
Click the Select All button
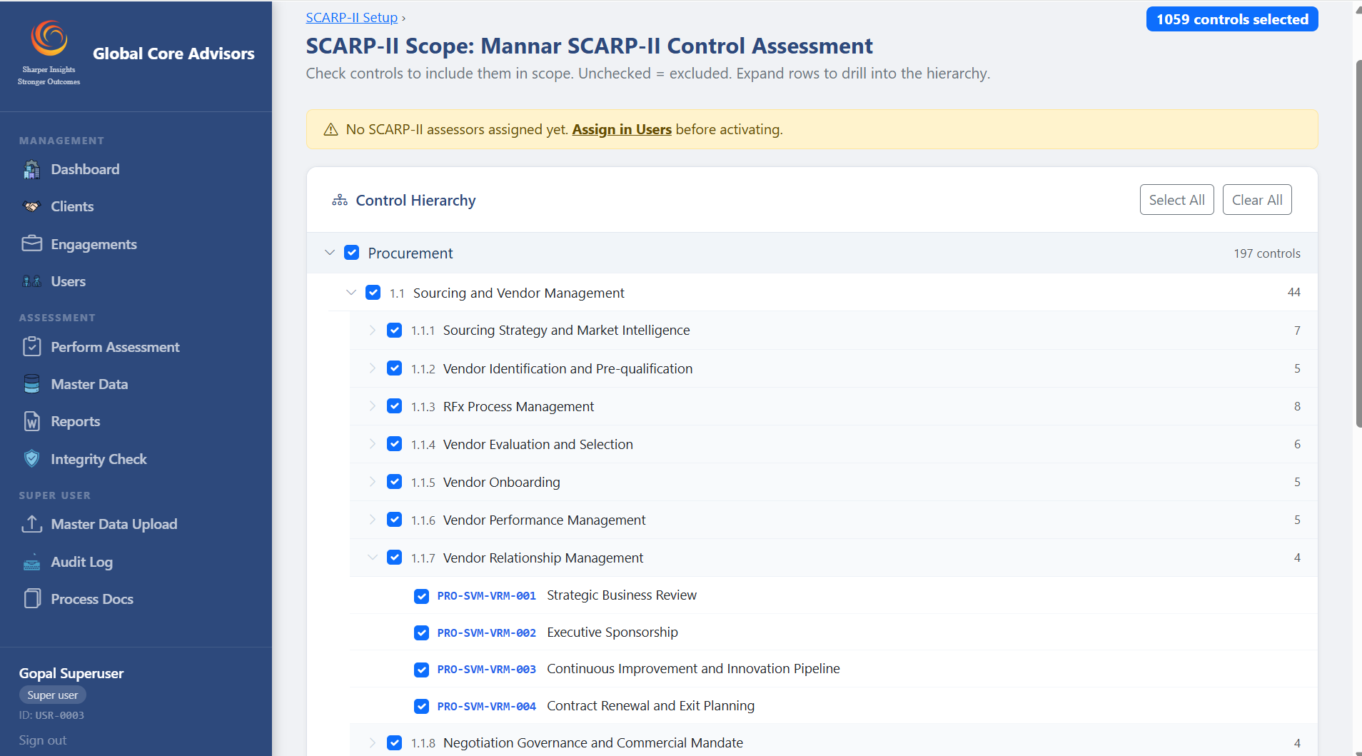(x=1176, y=200)
